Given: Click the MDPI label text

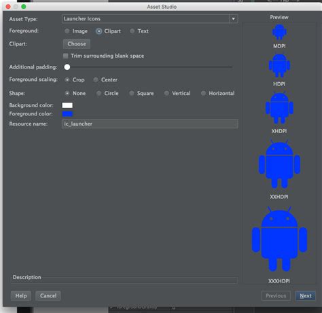Looking at the screenshot, I should 279,46.
